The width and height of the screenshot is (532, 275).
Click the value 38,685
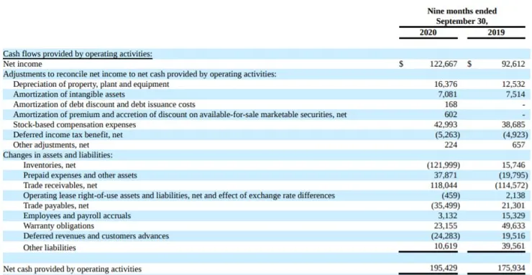click(x=514, y=125)
